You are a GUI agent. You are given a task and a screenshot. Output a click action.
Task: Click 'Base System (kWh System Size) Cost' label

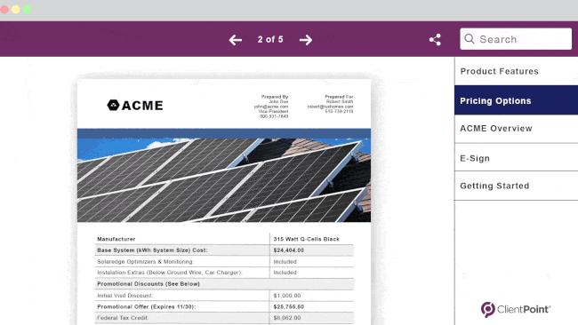pos(152,250)
